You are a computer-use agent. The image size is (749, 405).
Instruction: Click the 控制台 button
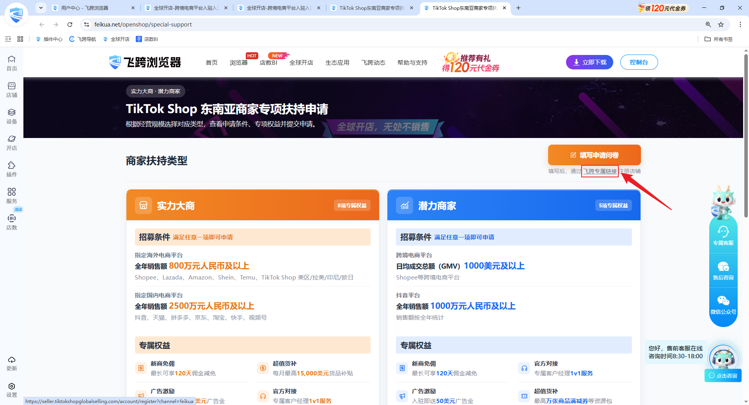[639, 62]
